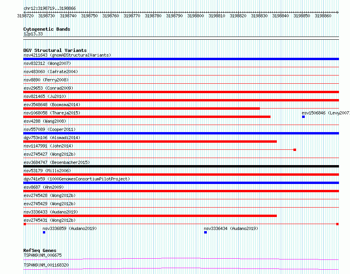Image resolution: width=350 pixels, height=274 pixels.
Task: Click the nsv557089 (Cooper2011) label
Action: 50,129
